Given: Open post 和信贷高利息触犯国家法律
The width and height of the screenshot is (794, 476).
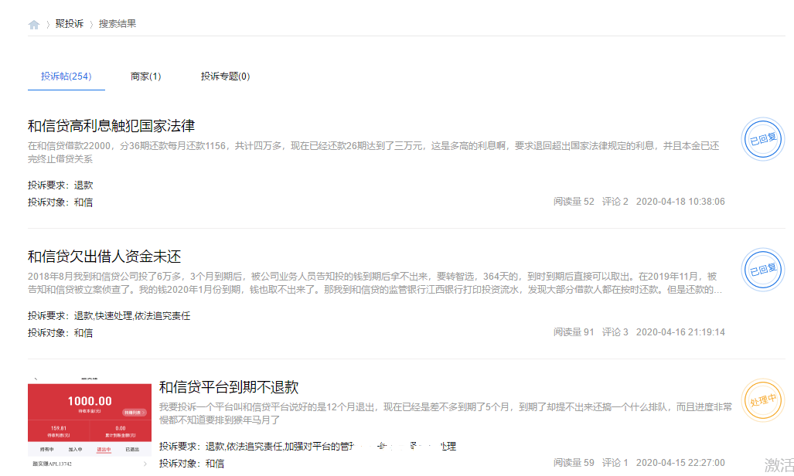Looking at the screenshot, I should pyautogui.click(x=111, y=126).
